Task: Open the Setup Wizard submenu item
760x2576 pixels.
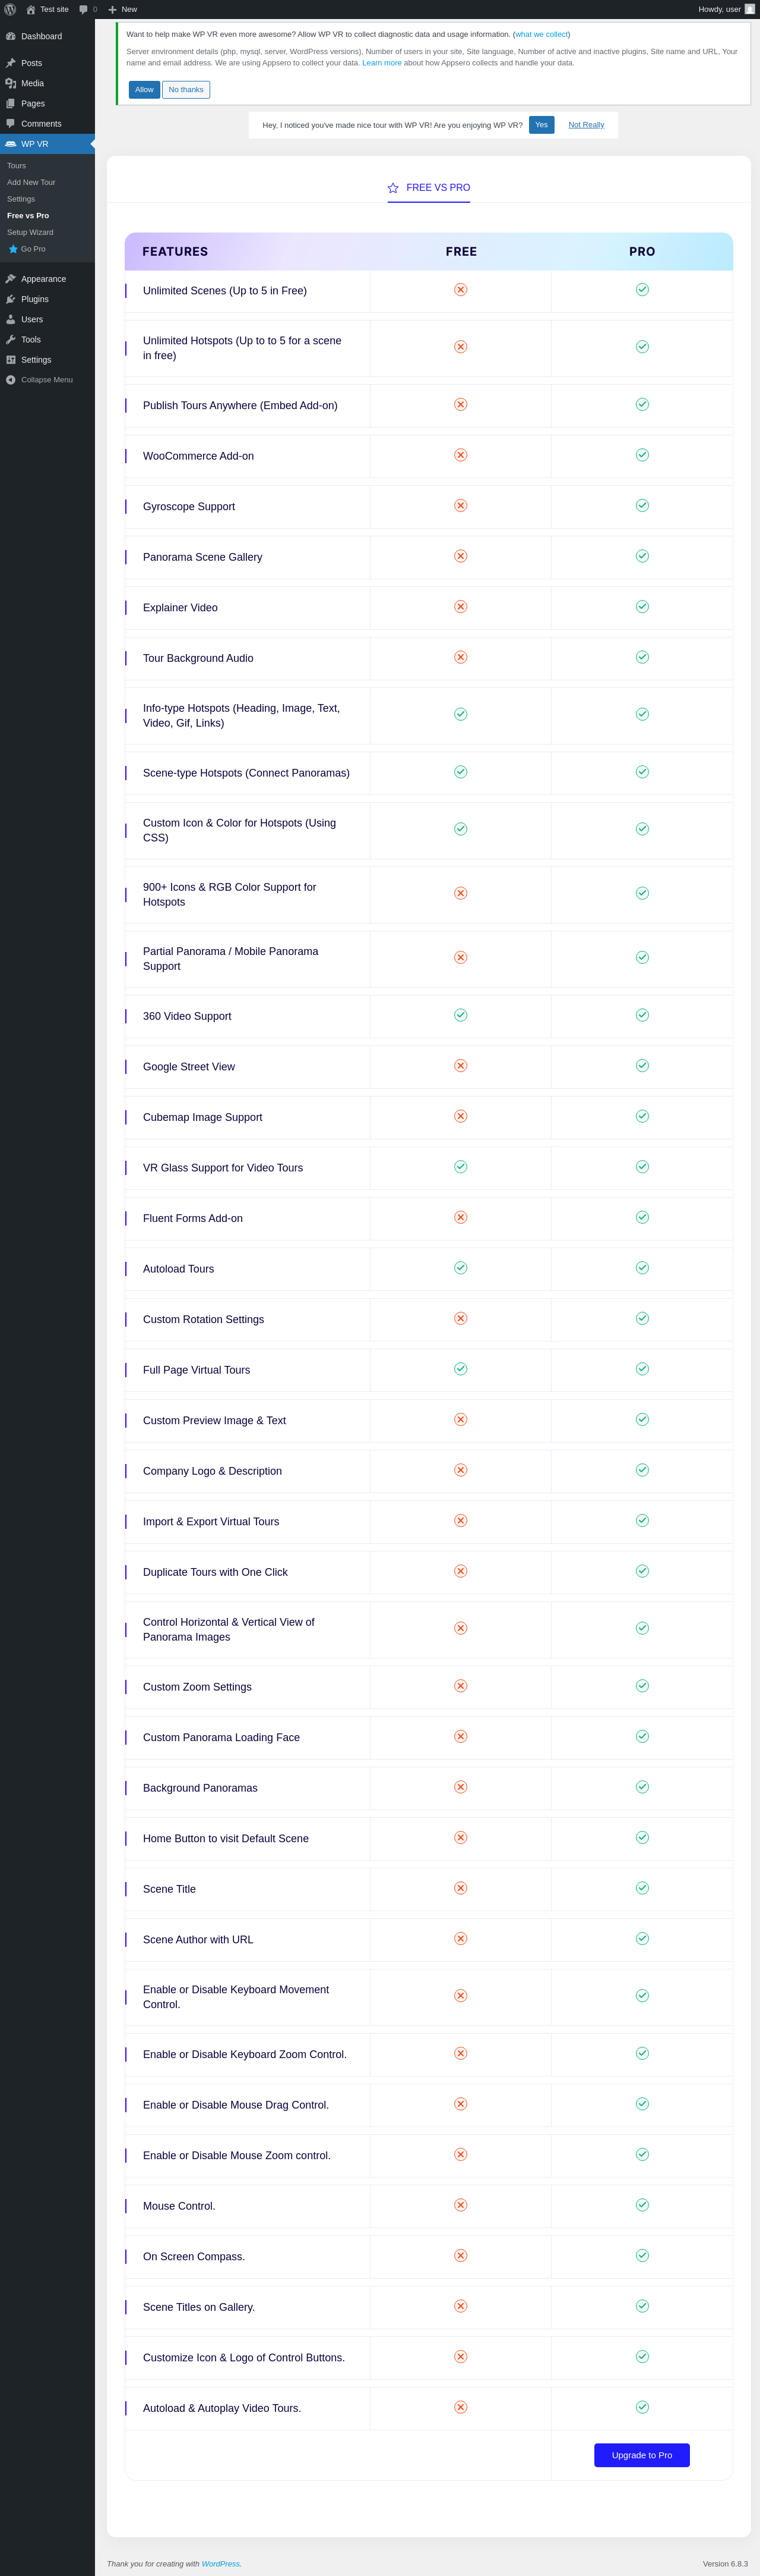Action: click(x=30, y=232)
